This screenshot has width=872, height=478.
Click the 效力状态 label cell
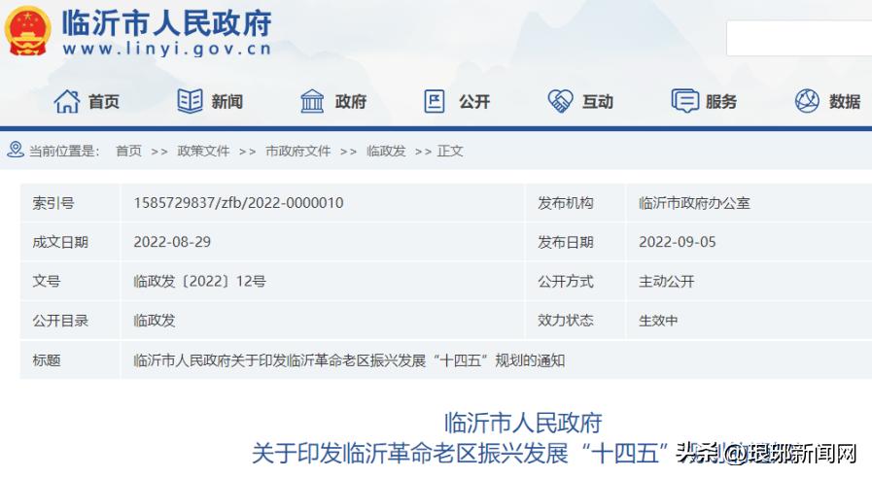point(576,321)
